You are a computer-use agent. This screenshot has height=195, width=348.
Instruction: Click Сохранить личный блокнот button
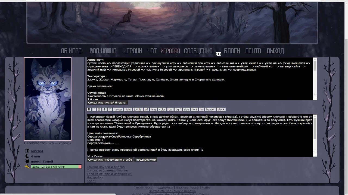[107, 103]
